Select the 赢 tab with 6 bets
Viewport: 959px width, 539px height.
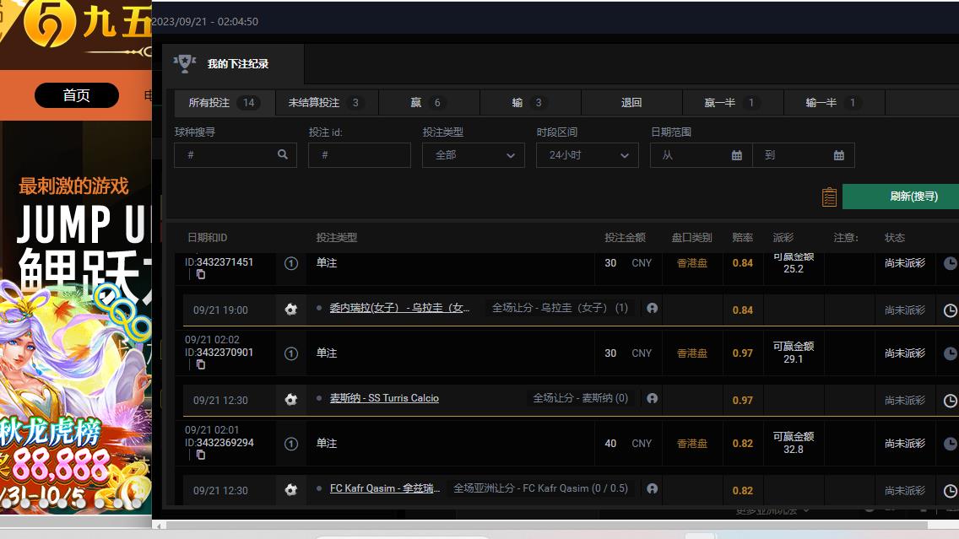(x=428, y=103)
